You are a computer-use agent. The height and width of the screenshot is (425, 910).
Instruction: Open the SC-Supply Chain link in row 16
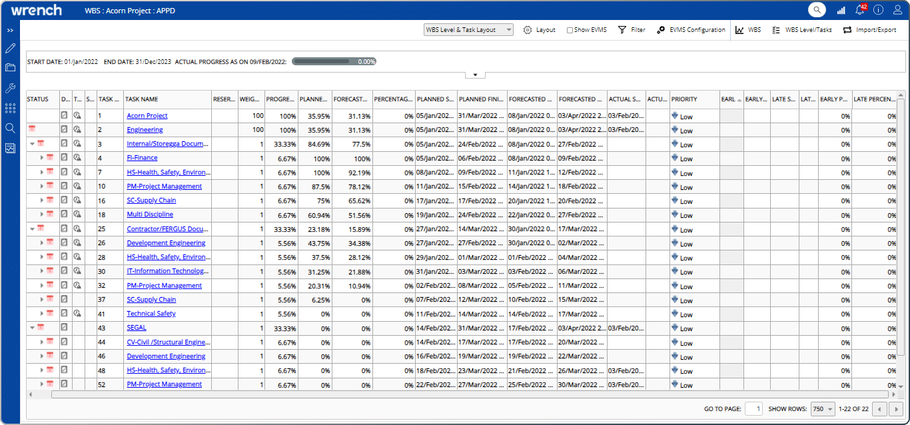point(151,201)
